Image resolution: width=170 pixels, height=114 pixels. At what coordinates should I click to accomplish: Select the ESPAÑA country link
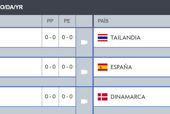(x=121, y=67)
